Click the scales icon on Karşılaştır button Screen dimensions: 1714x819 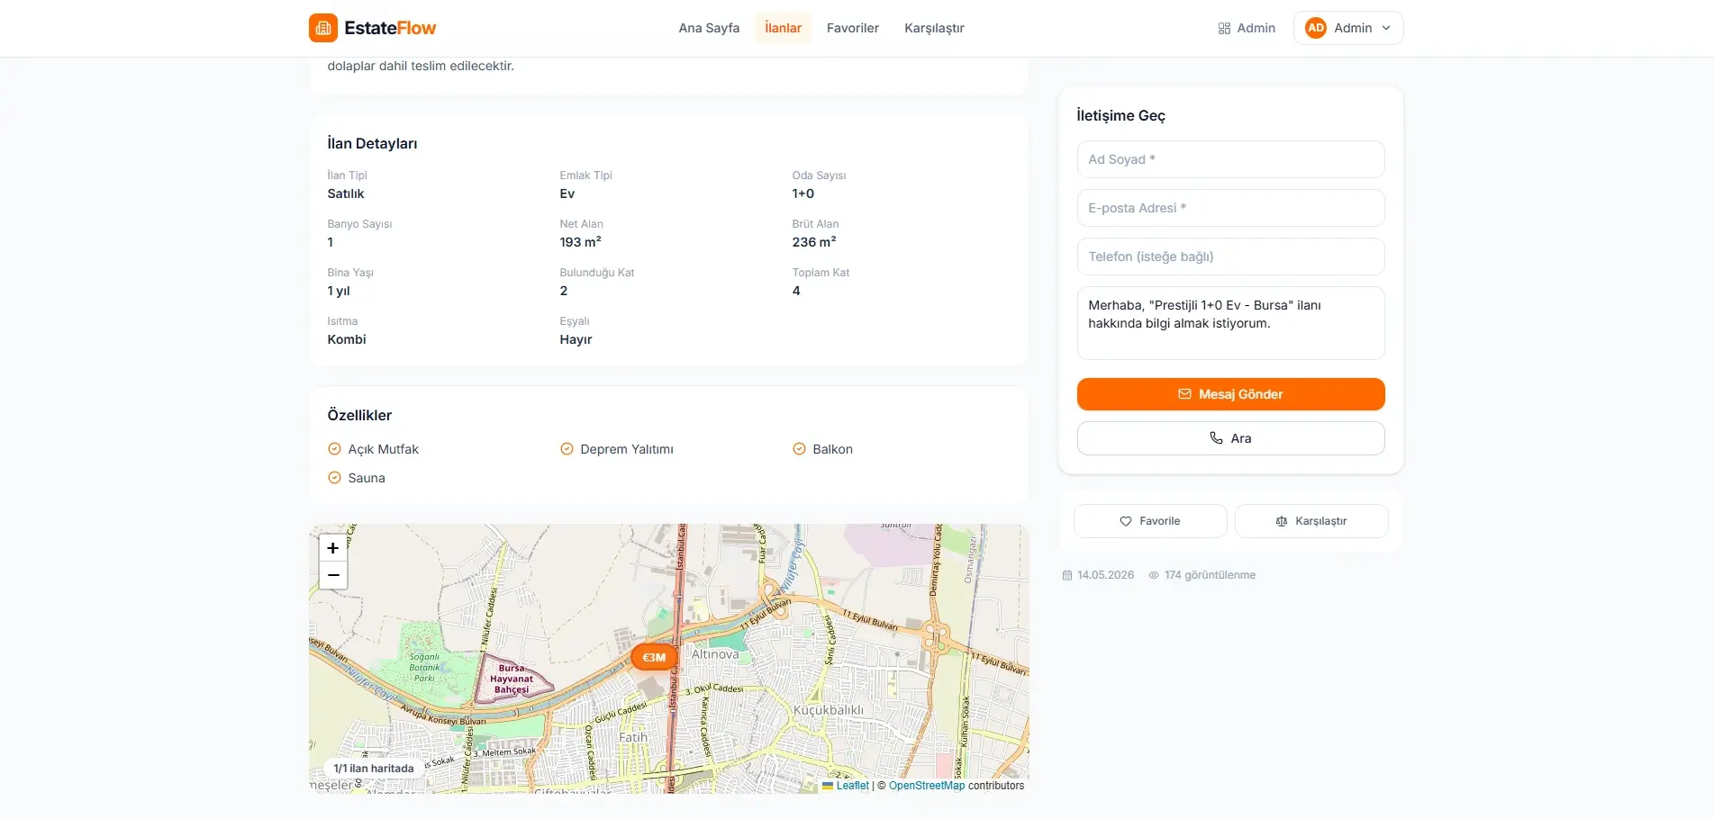(x=1282, y=521)
